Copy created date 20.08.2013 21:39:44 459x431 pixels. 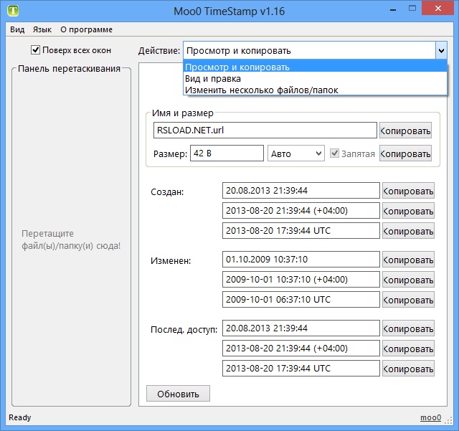[408, 191]
